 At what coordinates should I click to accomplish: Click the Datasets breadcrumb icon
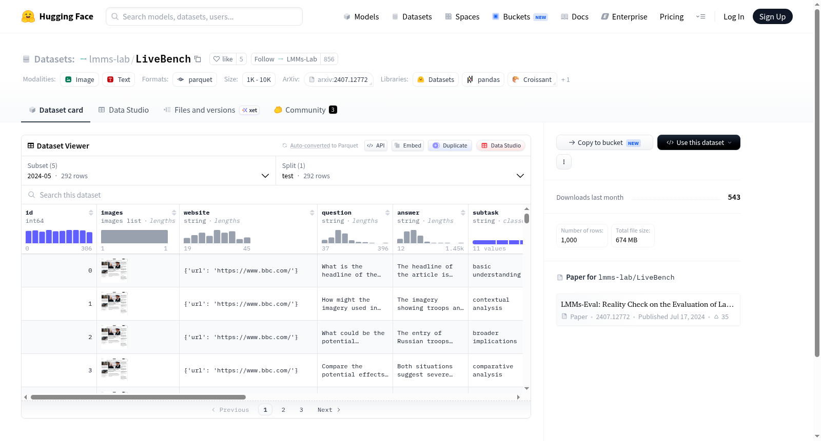26,59
